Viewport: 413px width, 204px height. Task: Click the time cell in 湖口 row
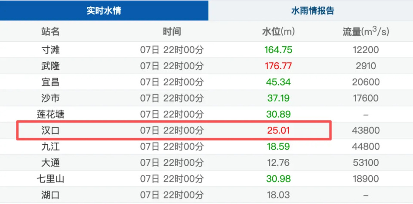coord(172,195)
